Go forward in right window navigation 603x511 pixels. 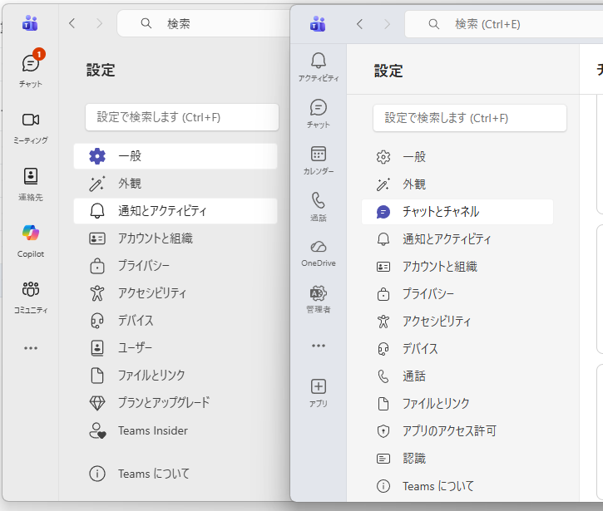(387, 24)
